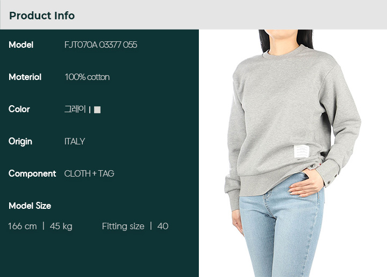Click the 45 kg weight value

coord(61,226)
